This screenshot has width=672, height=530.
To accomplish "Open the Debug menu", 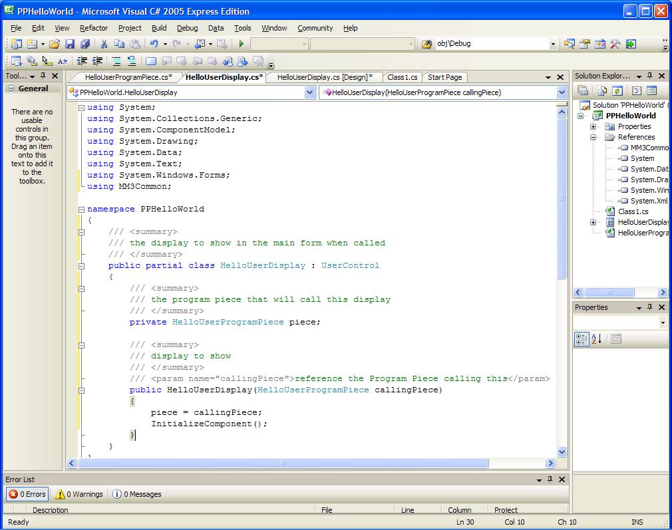I will (x=187, y=28).
